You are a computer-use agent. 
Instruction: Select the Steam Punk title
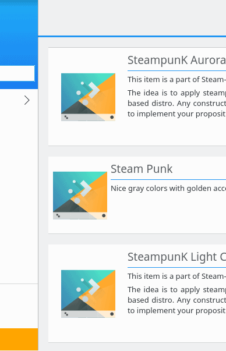(142, 169)
